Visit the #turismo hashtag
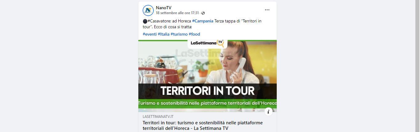The image size is (420, 132). tap(179, 34)
